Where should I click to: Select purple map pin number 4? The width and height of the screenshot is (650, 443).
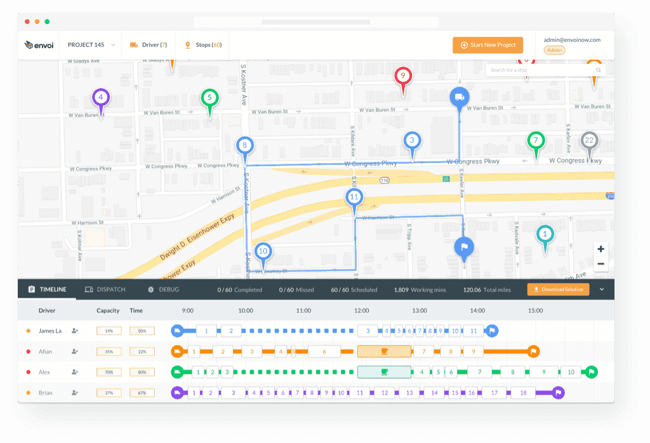pyautogui.click(x=101, y=98)
